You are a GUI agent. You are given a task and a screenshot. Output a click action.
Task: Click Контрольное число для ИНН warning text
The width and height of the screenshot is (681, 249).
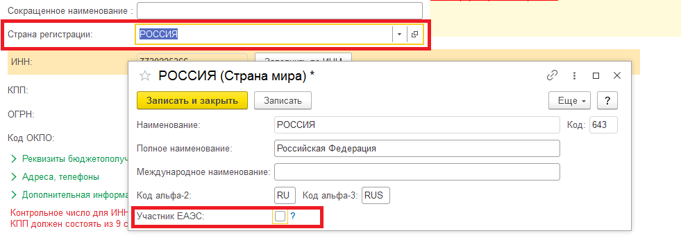tap(69, 213)
